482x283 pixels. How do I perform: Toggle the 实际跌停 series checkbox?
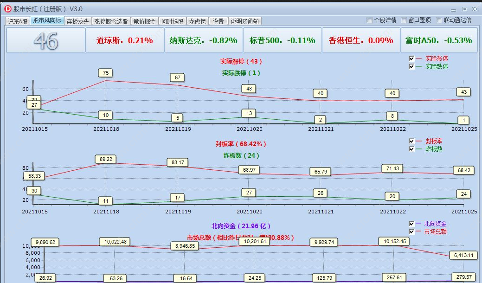[x=411, y=66]
